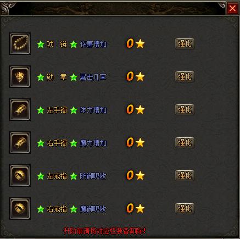240x239 pixels.
Task: Click 强化 button for the necklace
Action: (185, 44)
